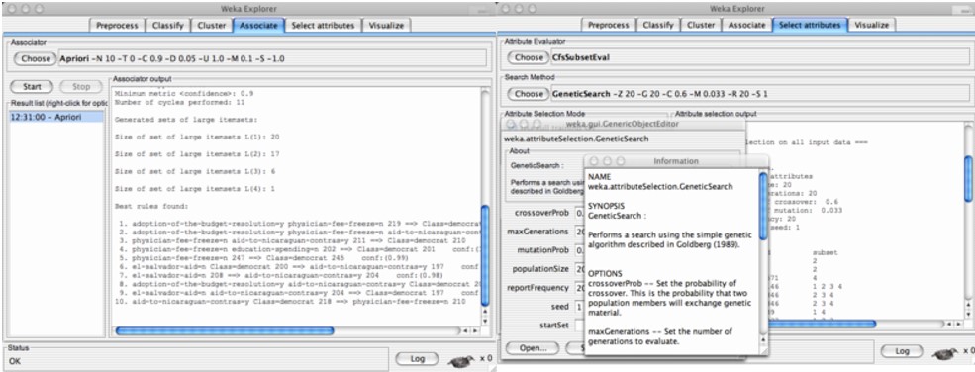Click Choose button for the Associator
Image resolution: width=975 pixels, height=372 pixels.
pyautogui.click(x=35, y=59)
